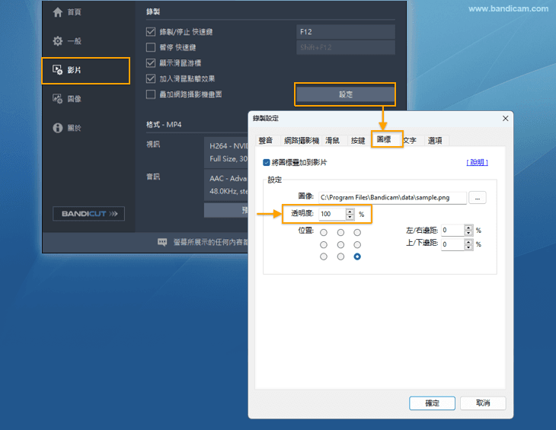
Task: Open the Image (圖像) sidebar icon
Action: tap(58, 99)
